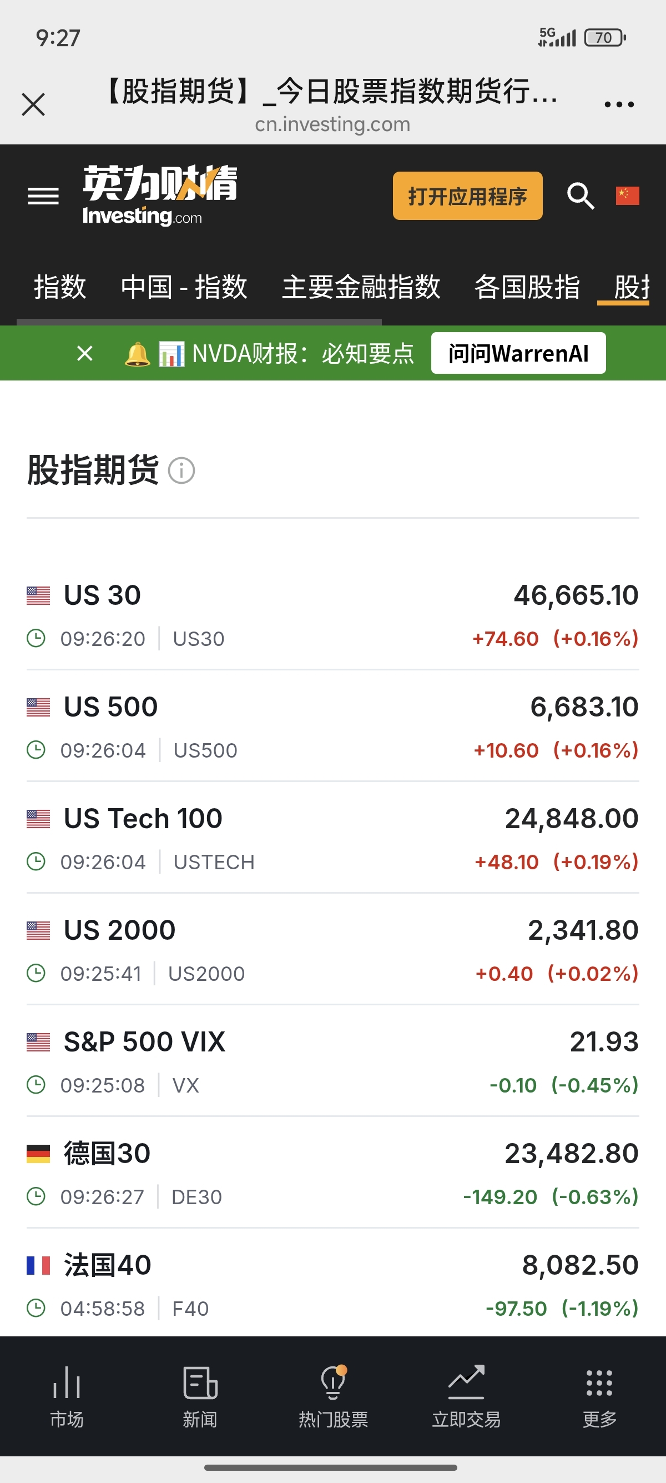Open 热门股票 lightbulb tab
Image resolution: width=666 pixels, height=1483 pixels.
333,1396
